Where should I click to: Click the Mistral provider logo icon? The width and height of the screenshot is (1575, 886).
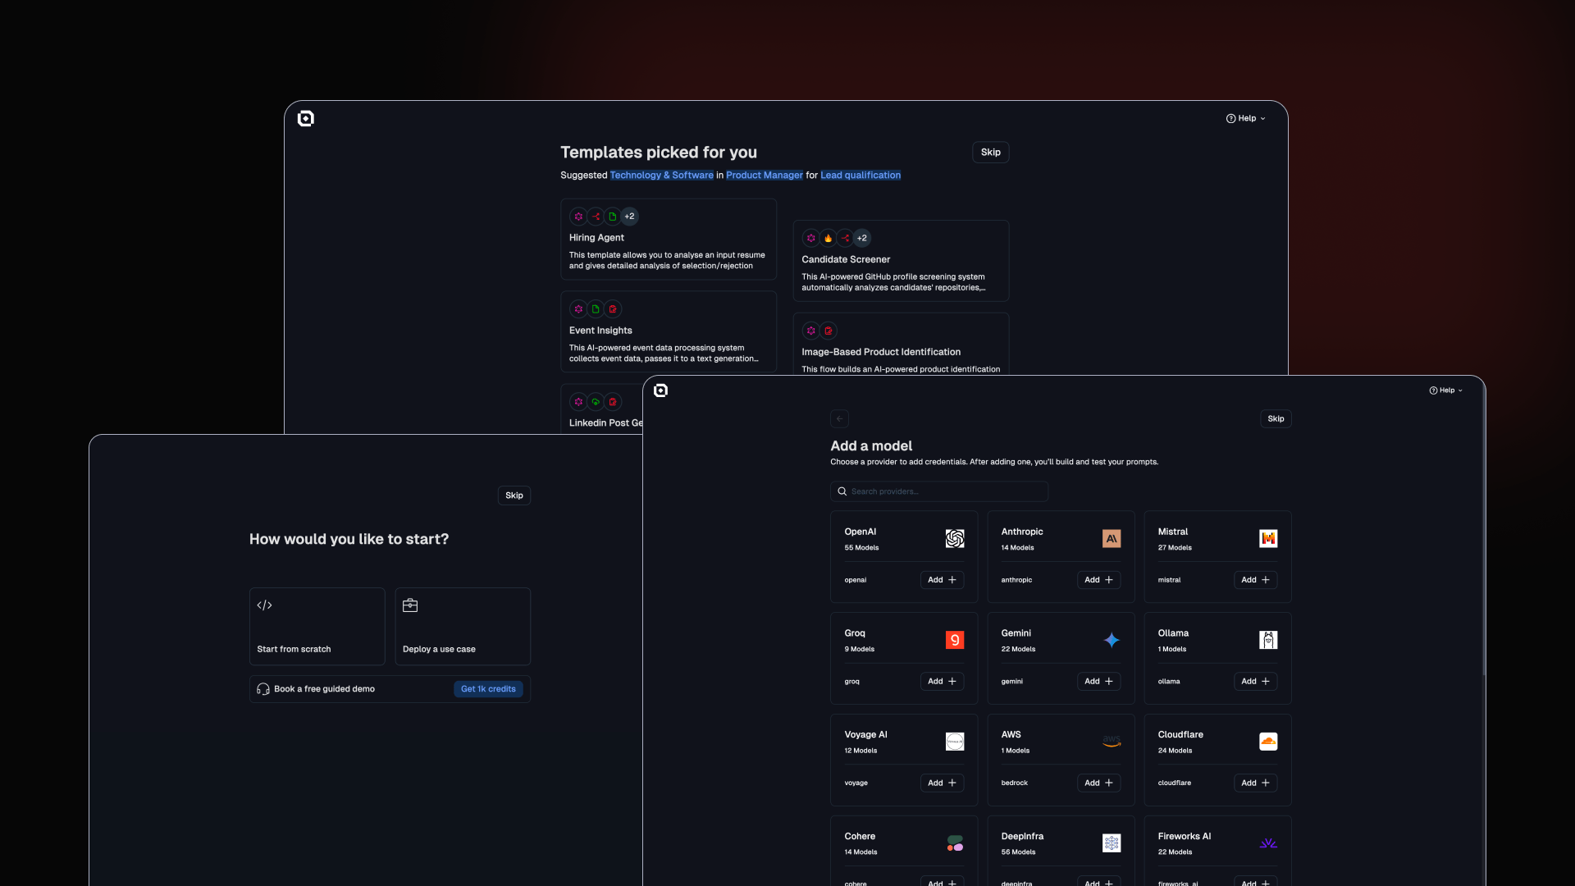pos(1267,539)
